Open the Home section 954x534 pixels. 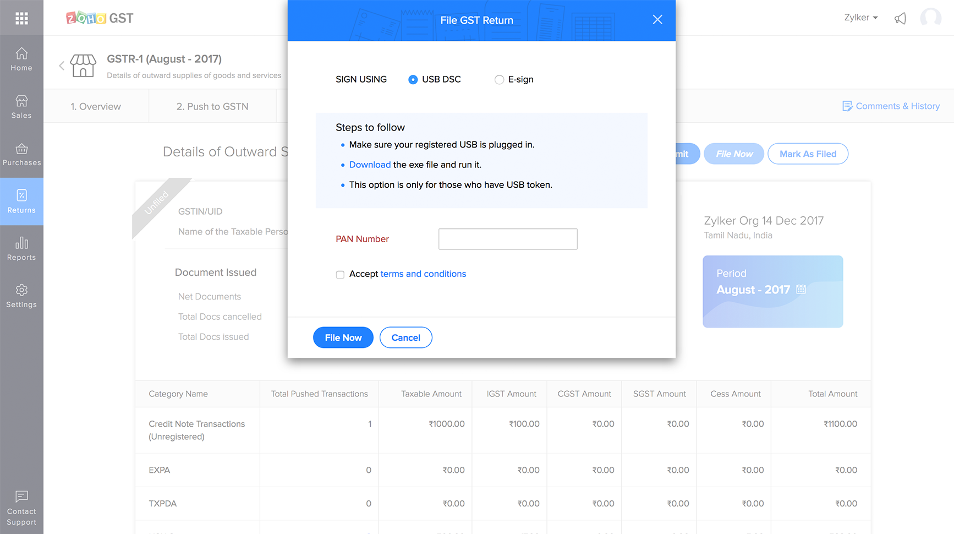21,59
